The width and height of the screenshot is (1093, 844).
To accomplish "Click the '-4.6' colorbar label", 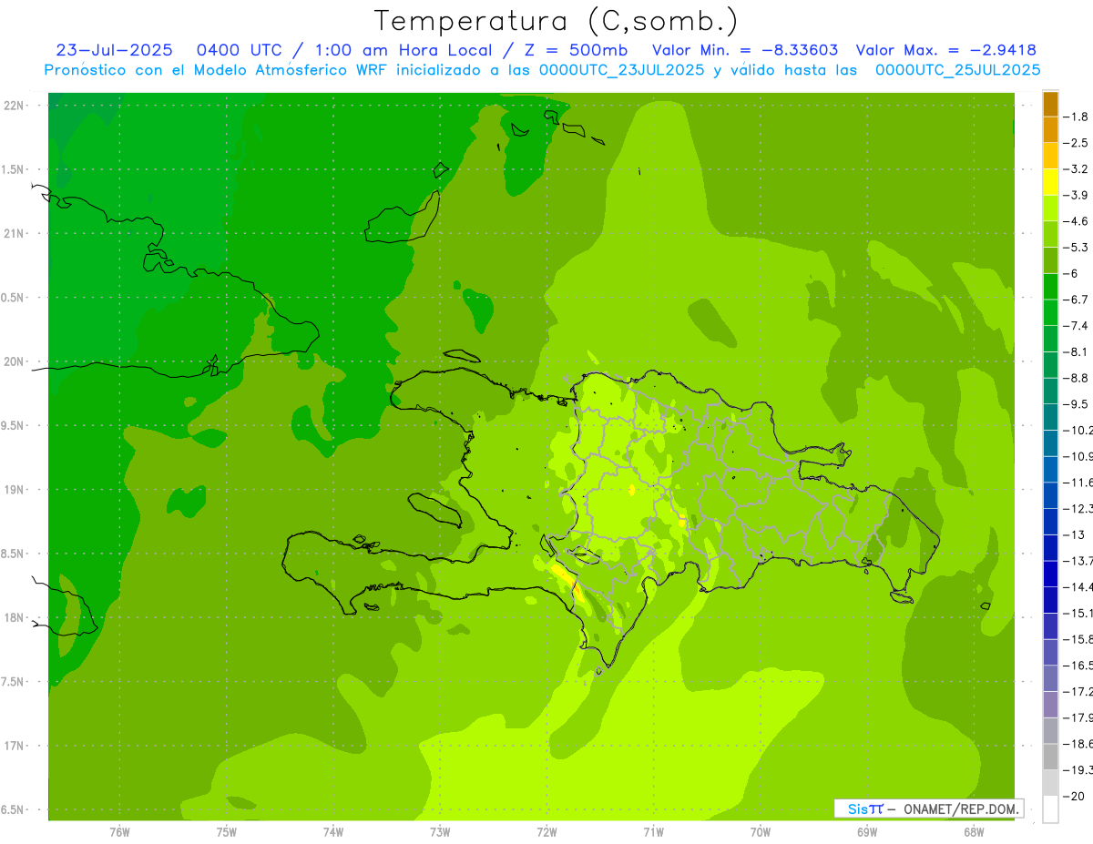I will [1078, 221].
